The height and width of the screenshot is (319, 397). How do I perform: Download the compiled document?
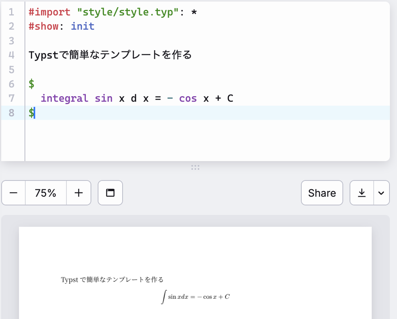(x=362, y=193)
